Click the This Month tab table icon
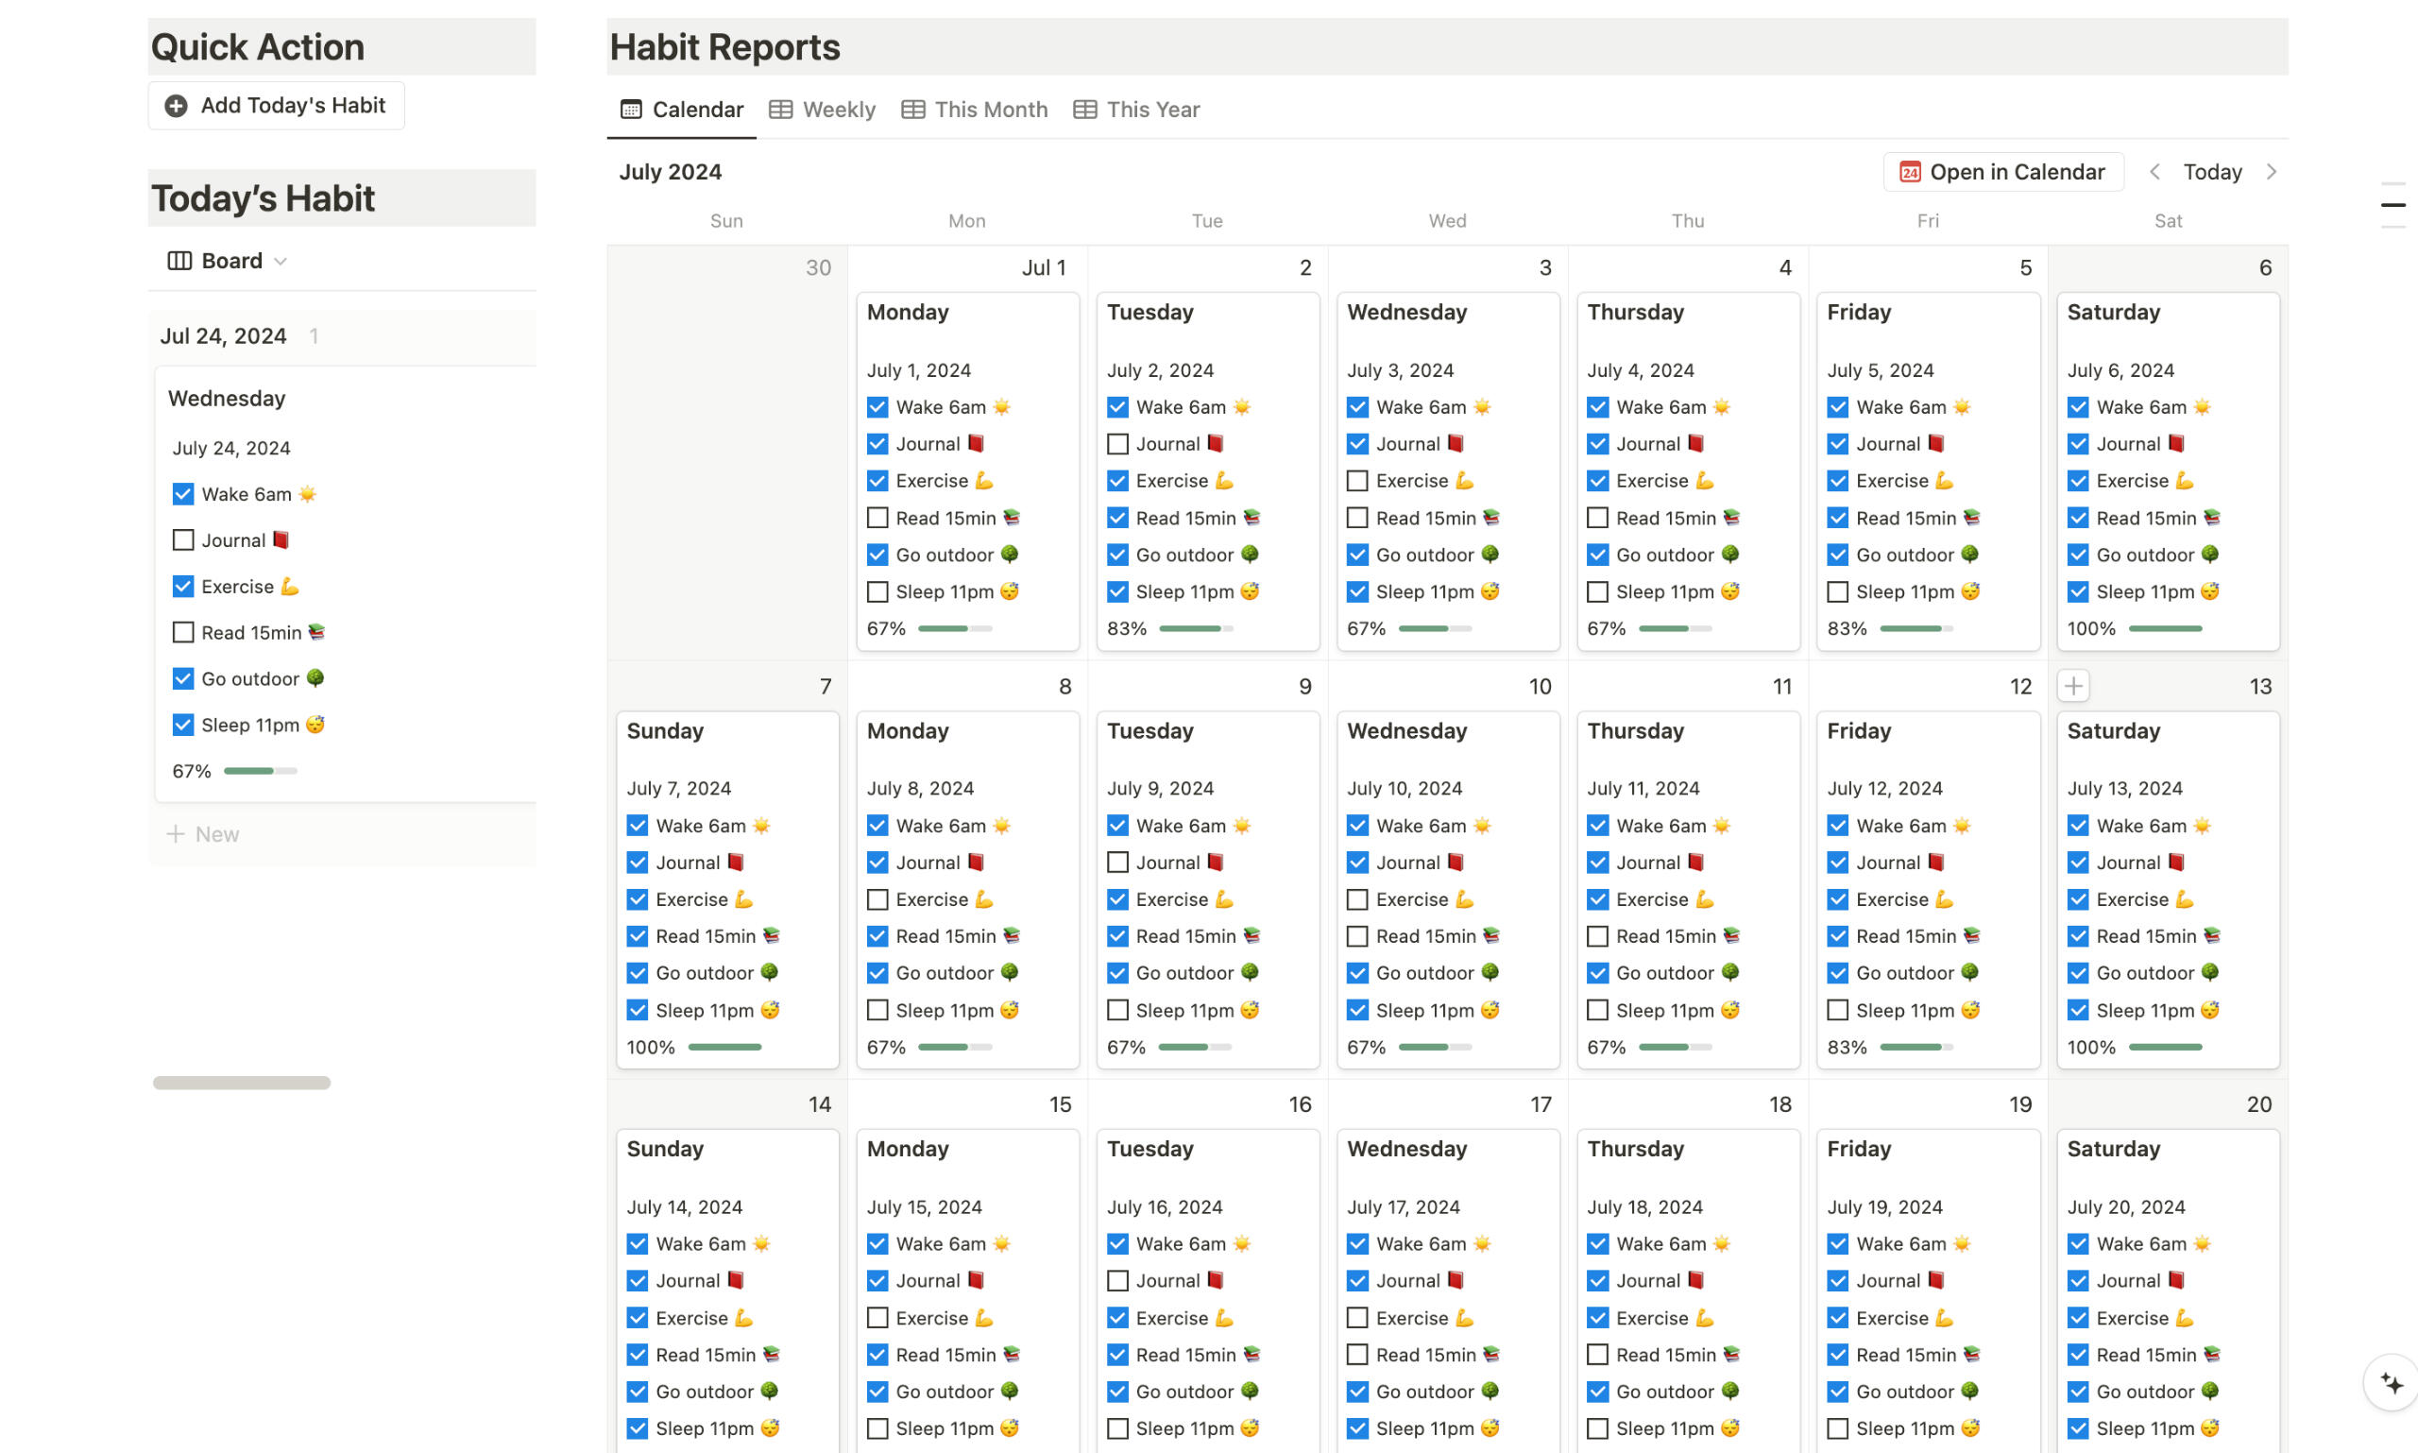 (912, 110)
